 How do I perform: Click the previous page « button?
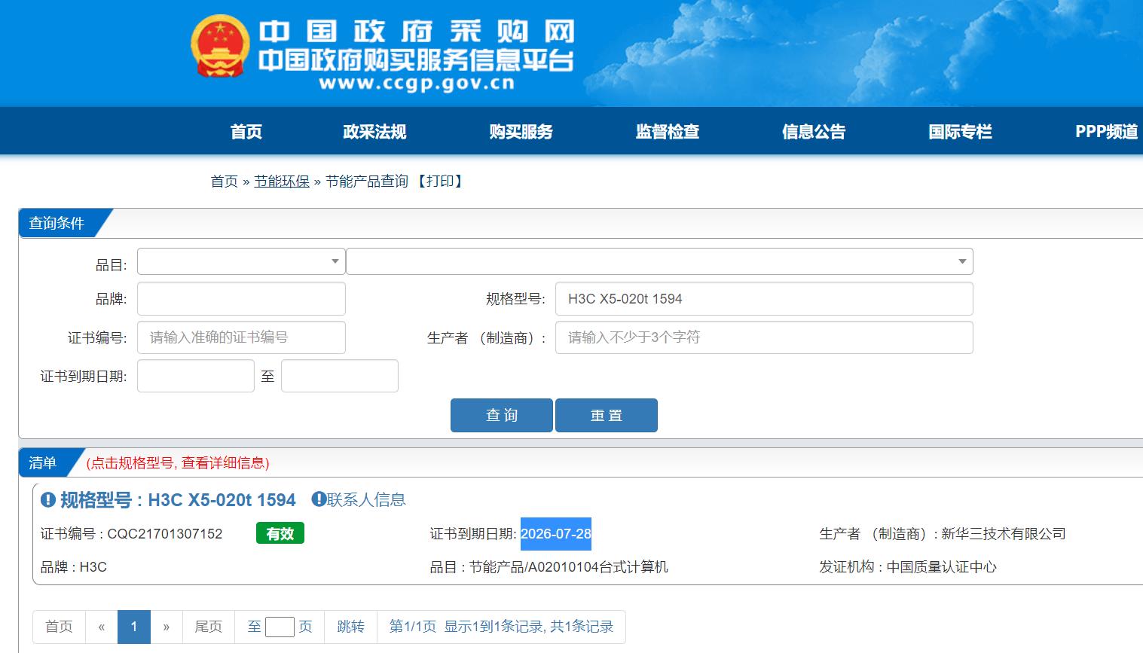click(x=102, y=627)
